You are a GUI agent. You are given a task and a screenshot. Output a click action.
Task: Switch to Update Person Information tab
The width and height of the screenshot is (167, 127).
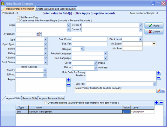[20, 9]
